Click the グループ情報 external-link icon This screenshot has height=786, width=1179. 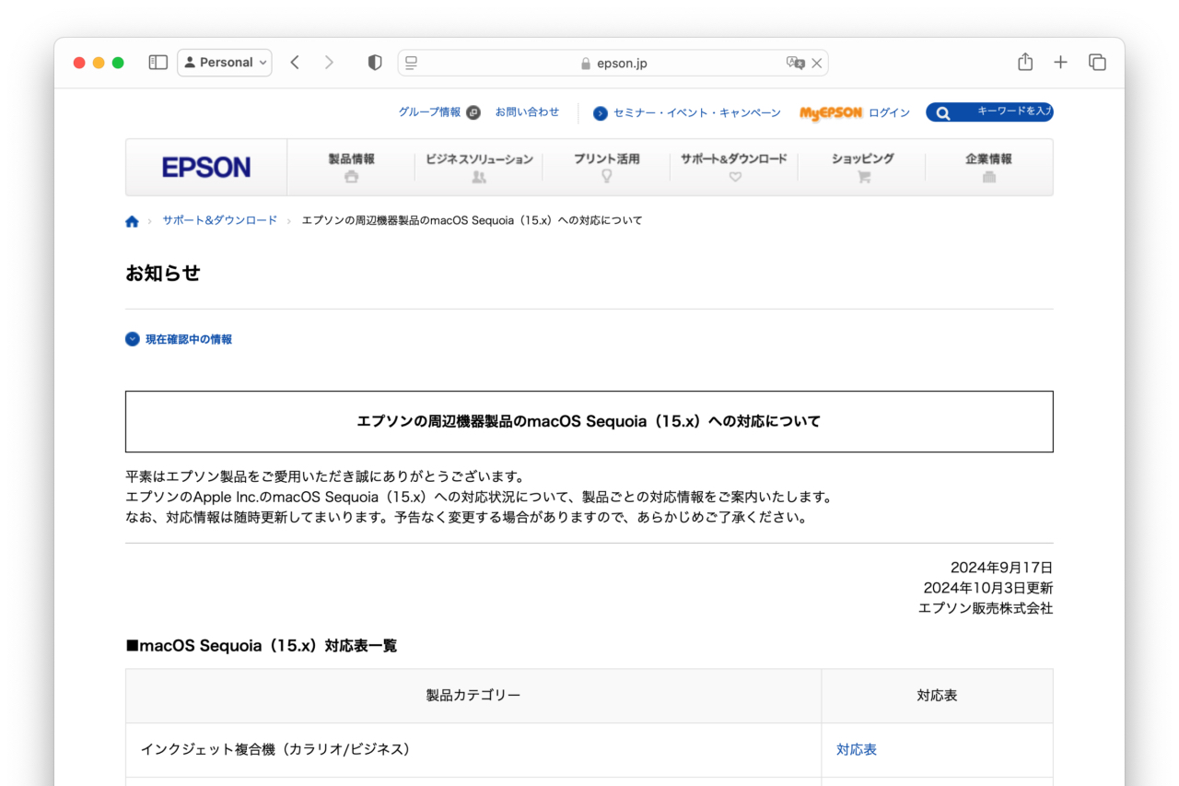[x=473, y=112]
